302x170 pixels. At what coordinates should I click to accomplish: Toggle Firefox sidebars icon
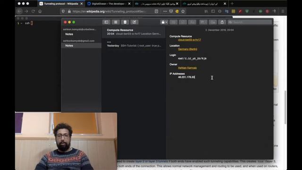pyautogui.click(x=213, y=11)
